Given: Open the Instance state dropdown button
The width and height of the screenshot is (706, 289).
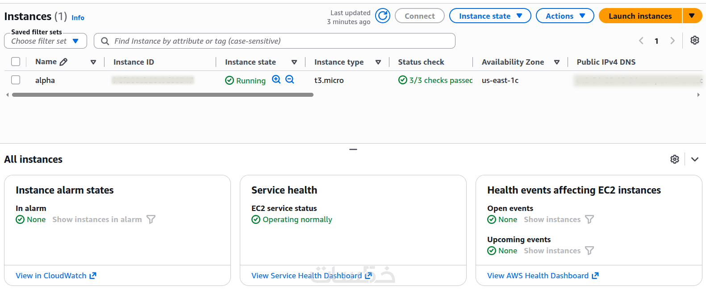Looking at the screenshot, I should pos(490,16).
